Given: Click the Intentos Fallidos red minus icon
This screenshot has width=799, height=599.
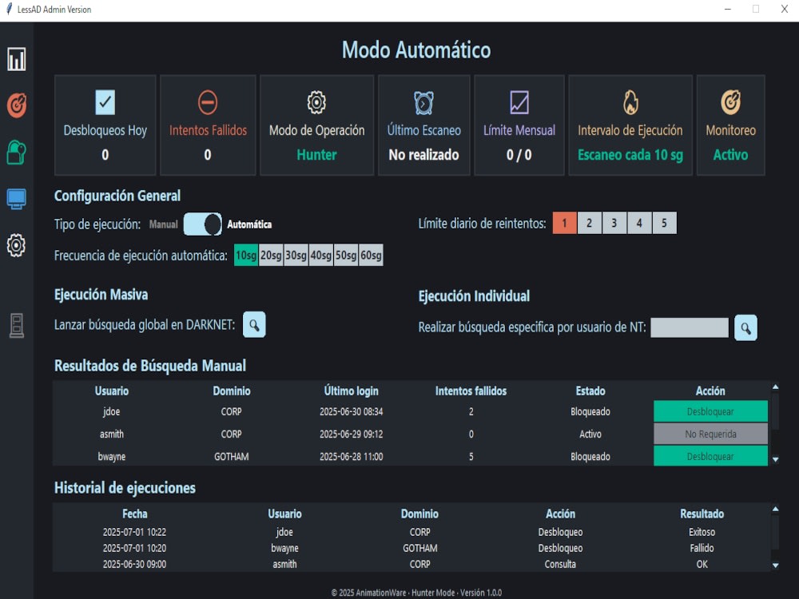Looking at the screenshot, I should pos(208,102).
